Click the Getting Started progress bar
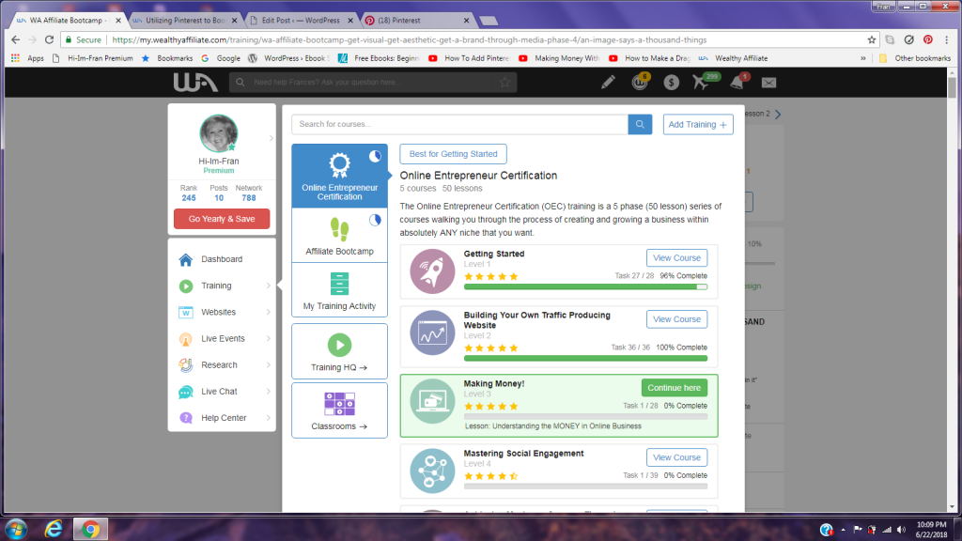 [585, 286]
